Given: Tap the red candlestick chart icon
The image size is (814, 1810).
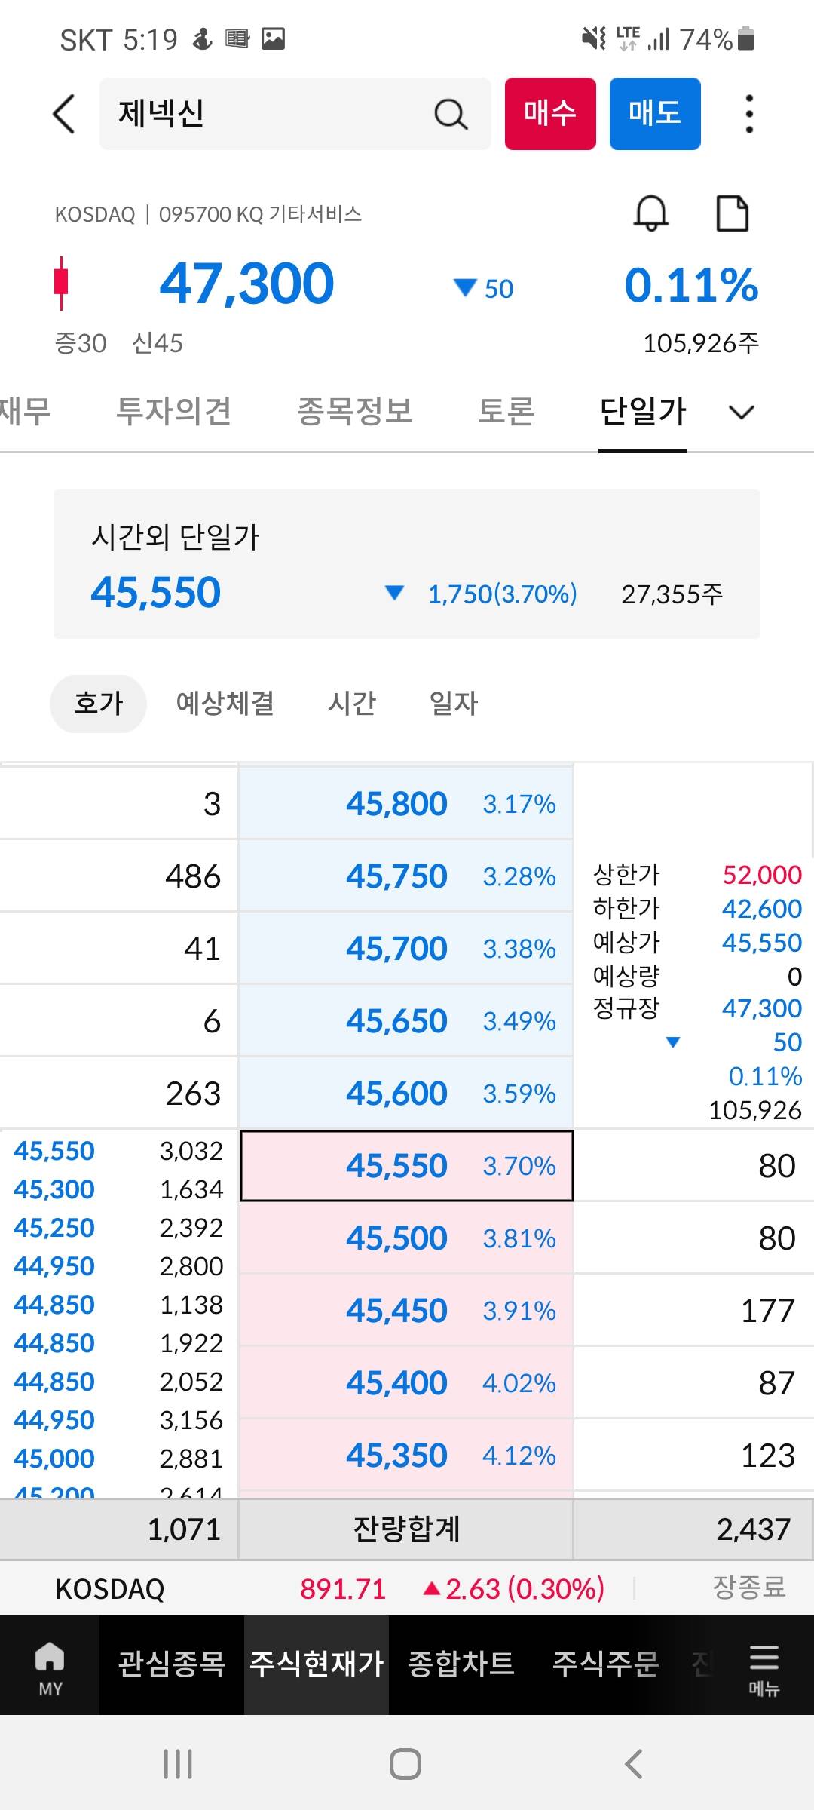Looking at the screenshot, I should coord(62,283).
